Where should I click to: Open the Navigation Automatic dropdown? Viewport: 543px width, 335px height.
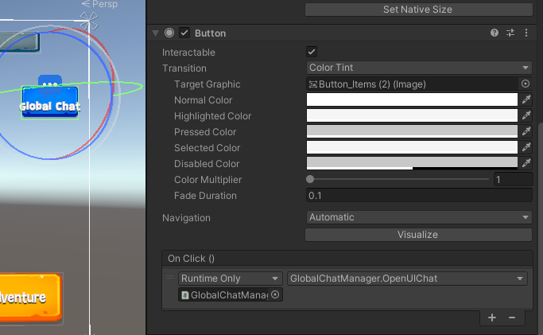coord(418,217)
